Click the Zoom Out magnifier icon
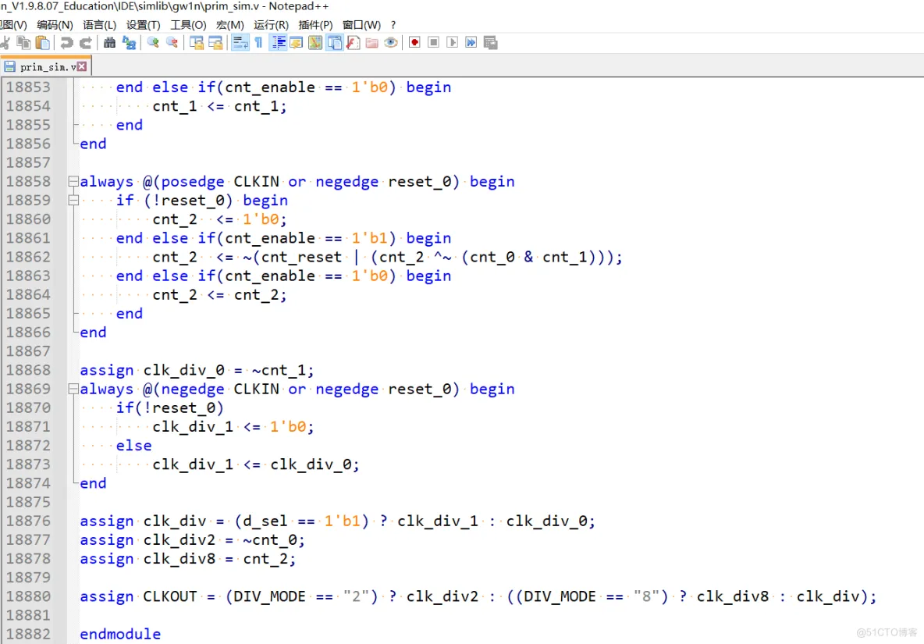Image resolution: width=924 pixels, height=644 pixels. click(x=172, y=42)
